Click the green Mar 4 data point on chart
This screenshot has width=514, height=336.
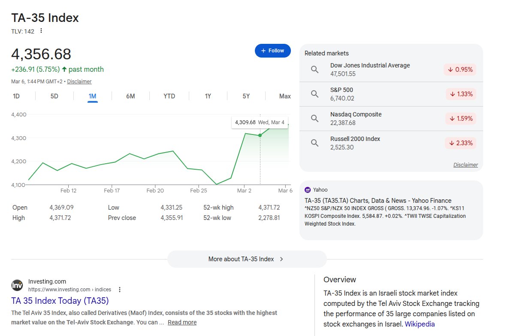[260, 135]
